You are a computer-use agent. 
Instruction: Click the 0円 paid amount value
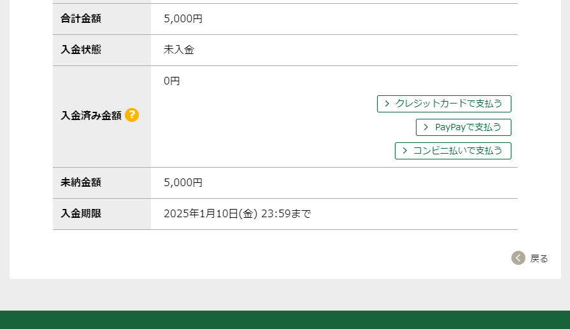[x=172, y=81]
